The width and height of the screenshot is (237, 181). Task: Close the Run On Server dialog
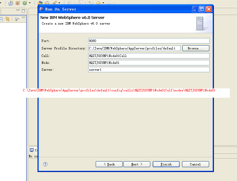[209, 9]
